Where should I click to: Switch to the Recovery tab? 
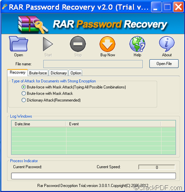coord(18,72)
